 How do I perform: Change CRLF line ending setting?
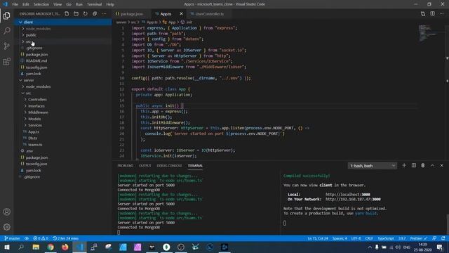tap(369, 238)
